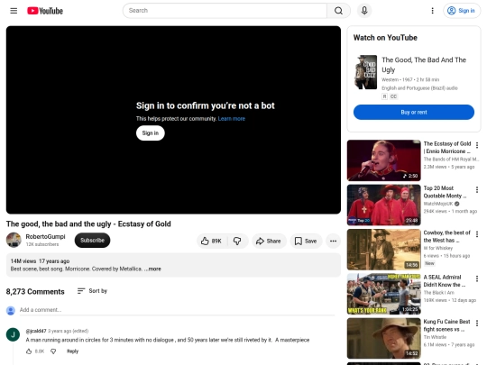Click the Sign in button in the player

pyautogui.click(x=151, y=133)
